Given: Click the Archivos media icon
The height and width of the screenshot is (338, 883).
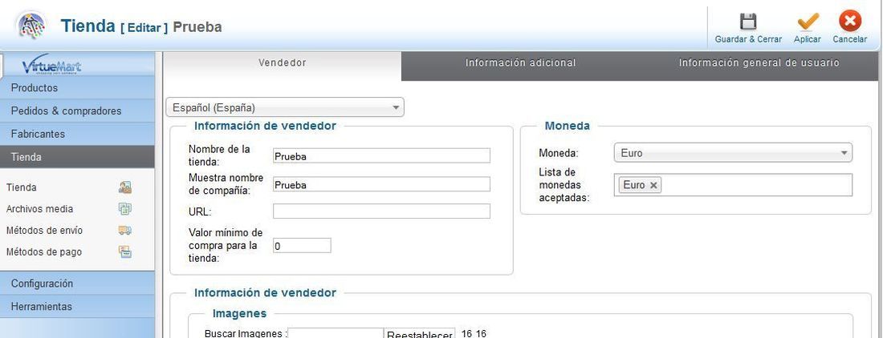Looking at the screenshot, I should click(x=125, y=209).
